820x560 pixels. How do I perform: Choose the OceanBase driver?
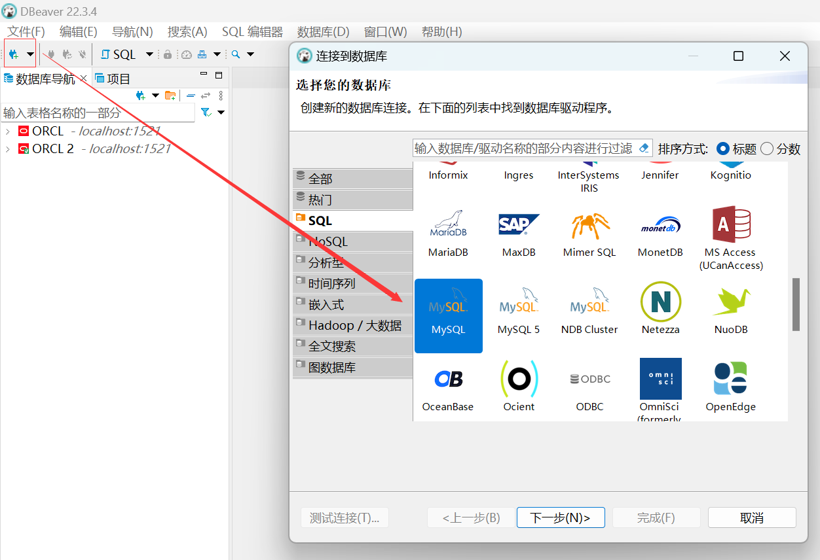(448, 387)
